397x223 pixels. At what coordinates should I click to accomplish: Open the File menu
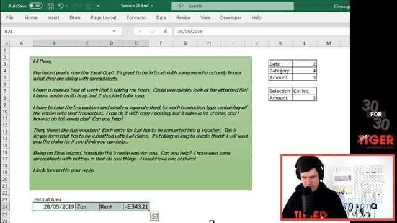(10, 18)
